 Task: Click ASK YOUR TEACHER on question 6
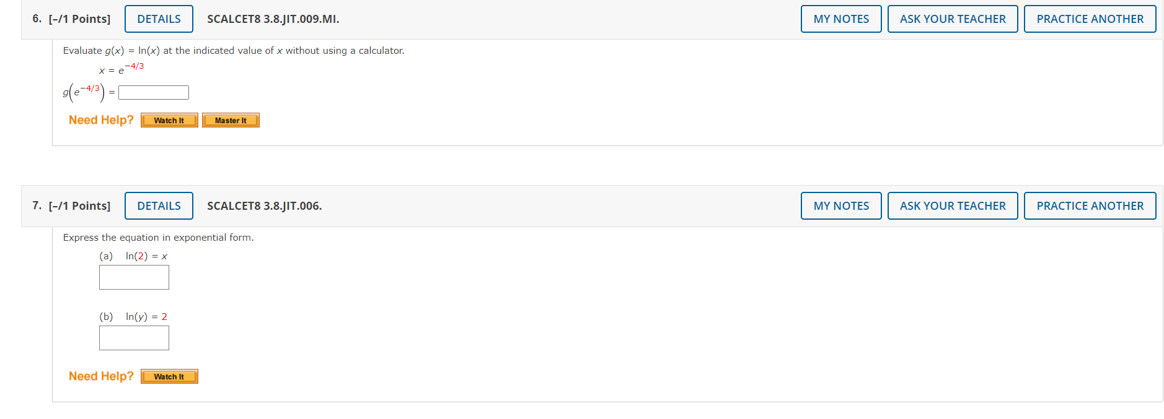coord(953,19)
